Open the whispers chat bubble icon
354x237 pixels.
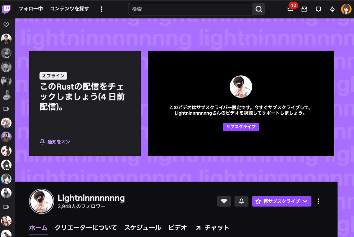[x=318, y=9]
